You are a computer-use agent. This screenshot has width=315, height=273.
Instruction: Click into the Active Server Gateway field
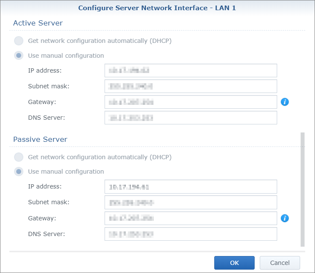click(190, 102)
